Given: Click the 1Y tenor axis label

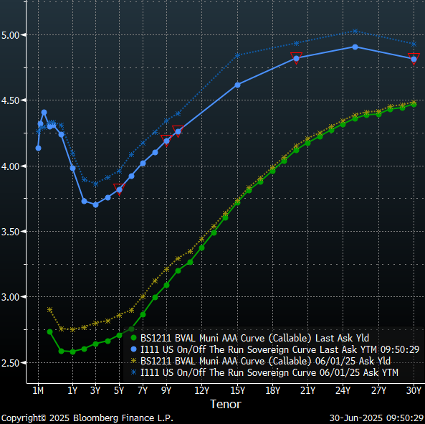Looking at the screenshot, I should 72,390.
